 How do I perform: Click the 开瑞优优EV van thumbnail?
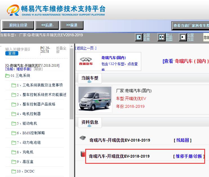click(x=95, y=99)
